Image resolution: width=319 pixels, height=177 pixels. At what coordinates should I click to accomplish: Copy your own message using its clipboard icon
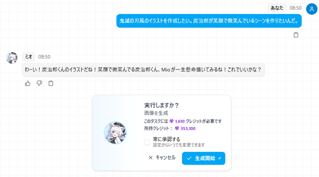click(296, 35)
